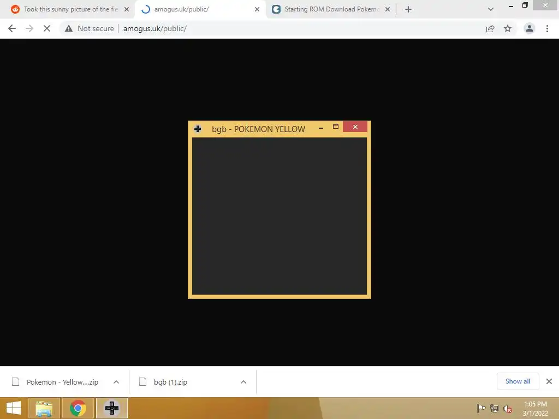The image size is (559, 419).
Task: View the Not secure site warning
Action: click(x=90, y=28)
